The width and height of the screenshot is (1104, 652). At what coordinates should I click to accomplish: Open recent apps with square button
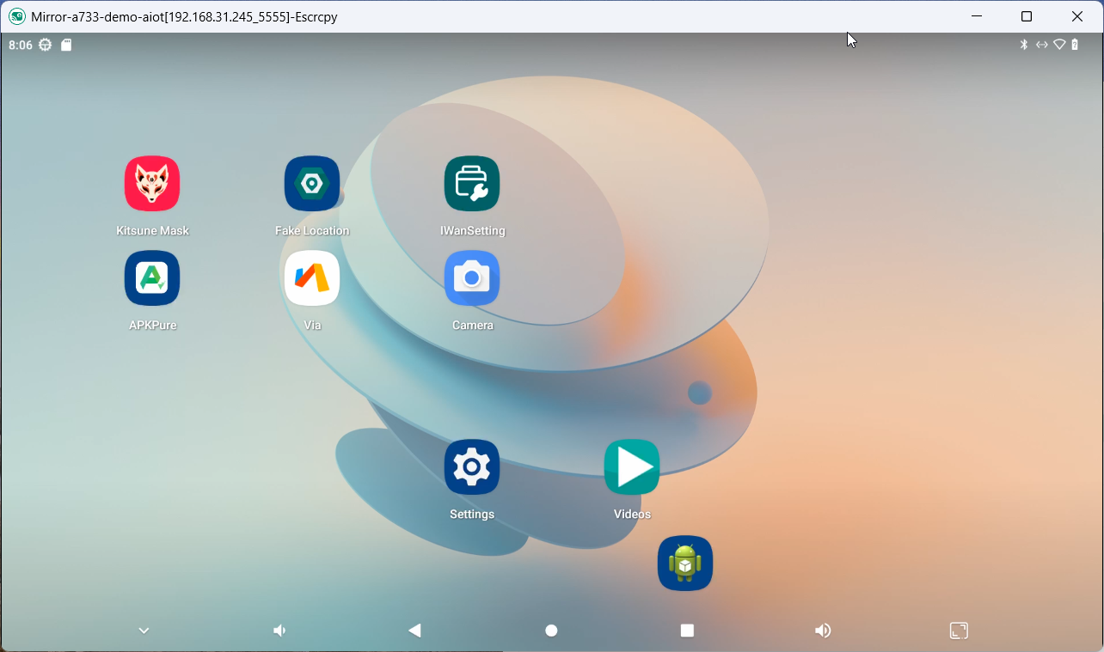coord(687,631)
